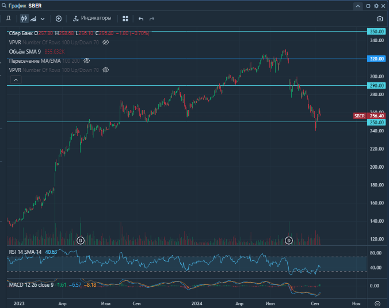Redo chart action arrow
The image size is (389, 308).
click(151, 18)
